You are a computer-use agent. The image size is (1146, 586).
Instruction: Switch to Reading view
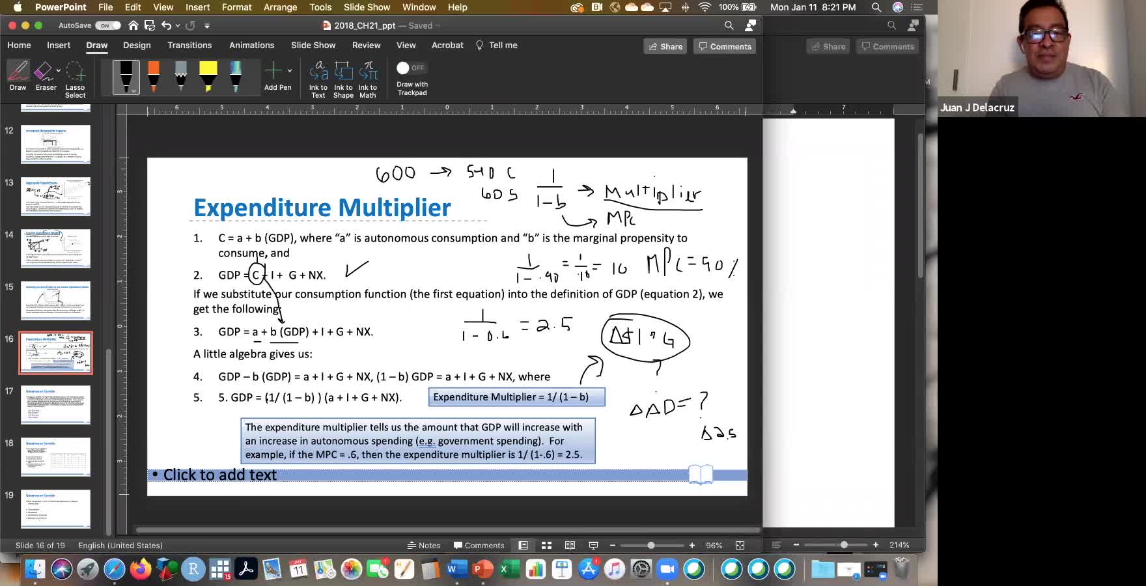570,545
